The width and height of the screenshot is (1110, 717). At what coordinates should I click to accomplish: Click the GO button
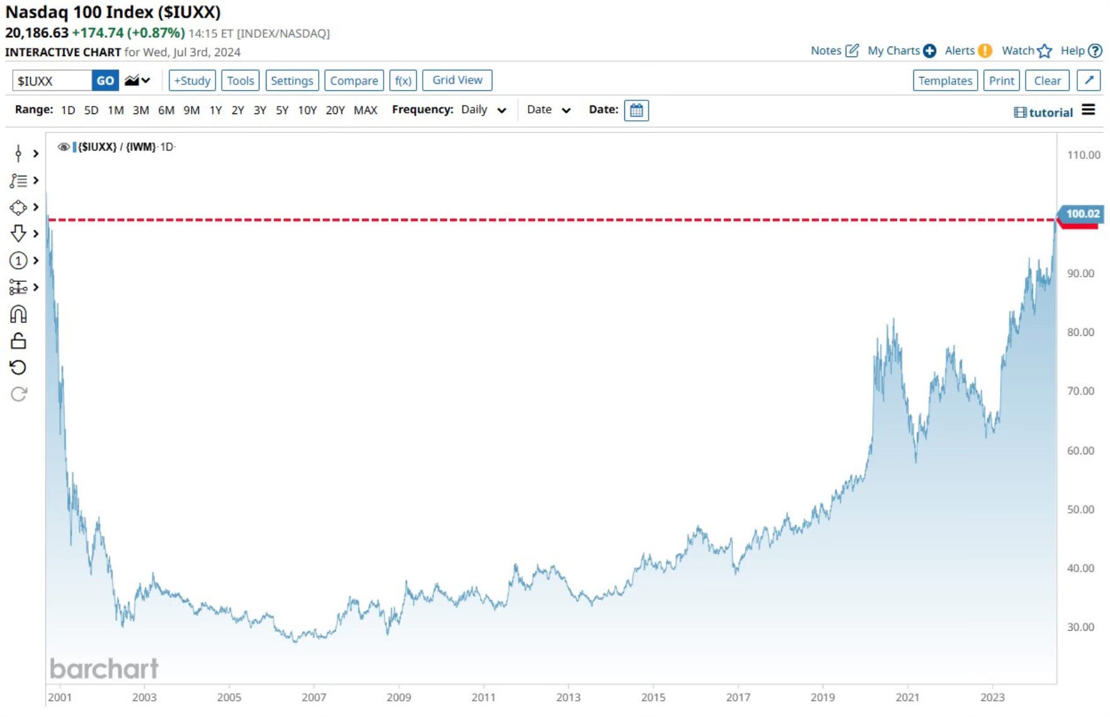[105, 81]
